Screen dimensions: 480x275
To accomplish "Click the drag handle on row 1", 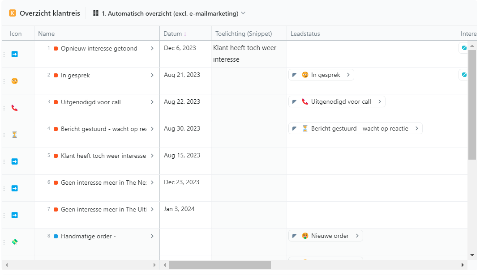I will click(x=4, y=54).
